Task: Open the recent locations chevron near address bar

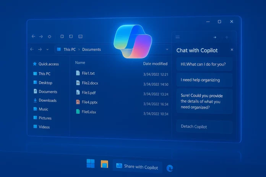Action: 47,50
